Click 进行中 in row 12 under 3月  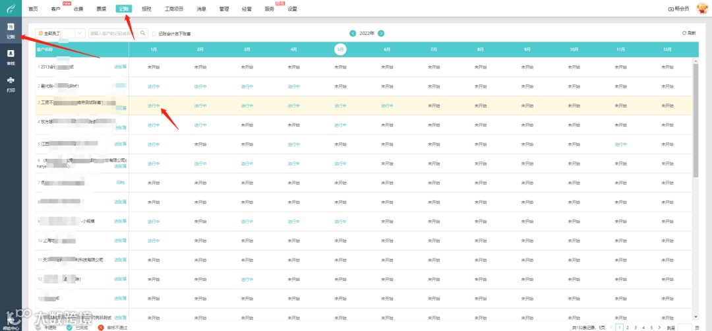coord(247,279)
